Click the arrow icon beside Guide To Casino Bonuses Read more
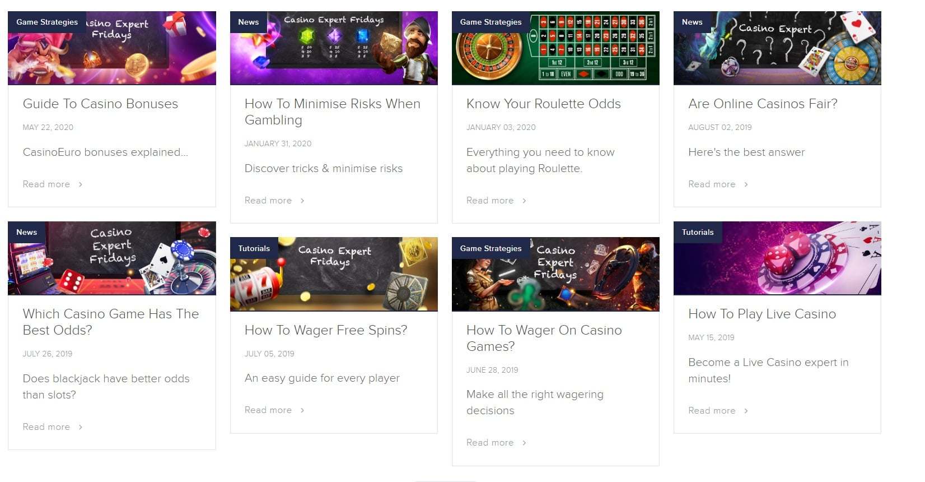 [81, 184]
